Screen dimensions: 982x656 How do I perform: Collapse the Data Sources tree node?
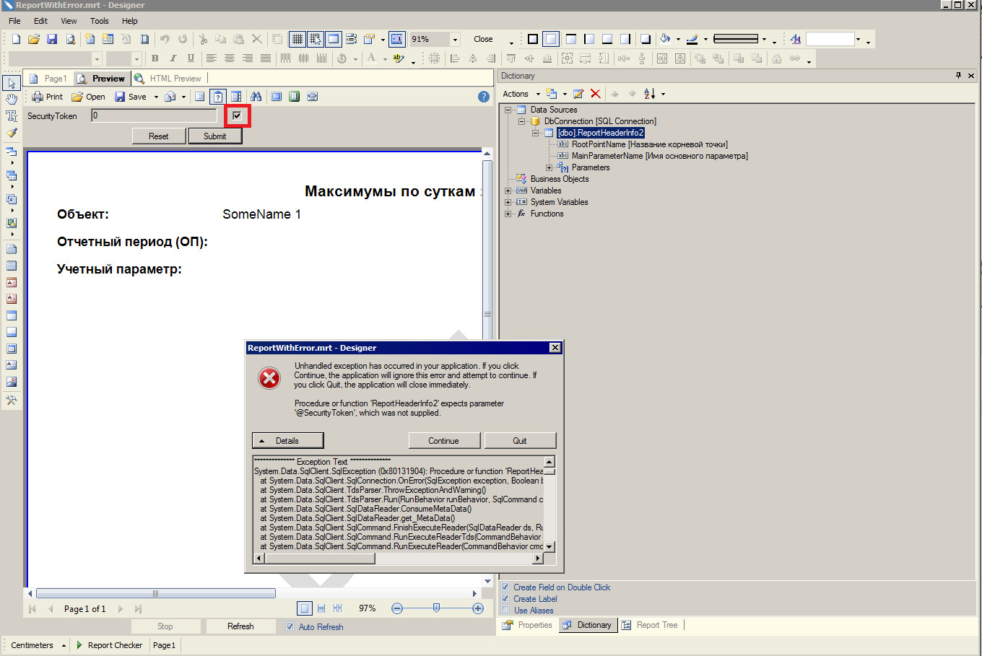[x=508, y=110]
